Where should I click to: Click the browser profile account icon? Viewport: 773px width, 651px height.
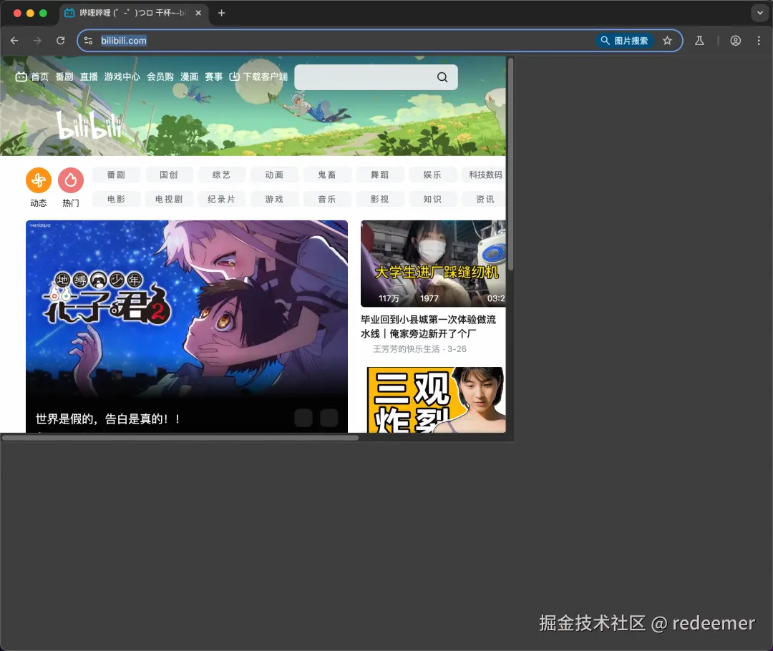pyautogui.click(x=736, y=41)
